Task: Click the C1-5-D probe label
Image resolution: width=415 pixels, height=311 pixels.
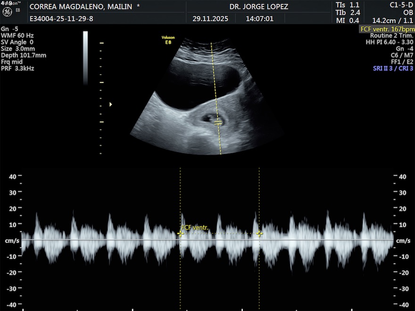Action: pos(401,5)
